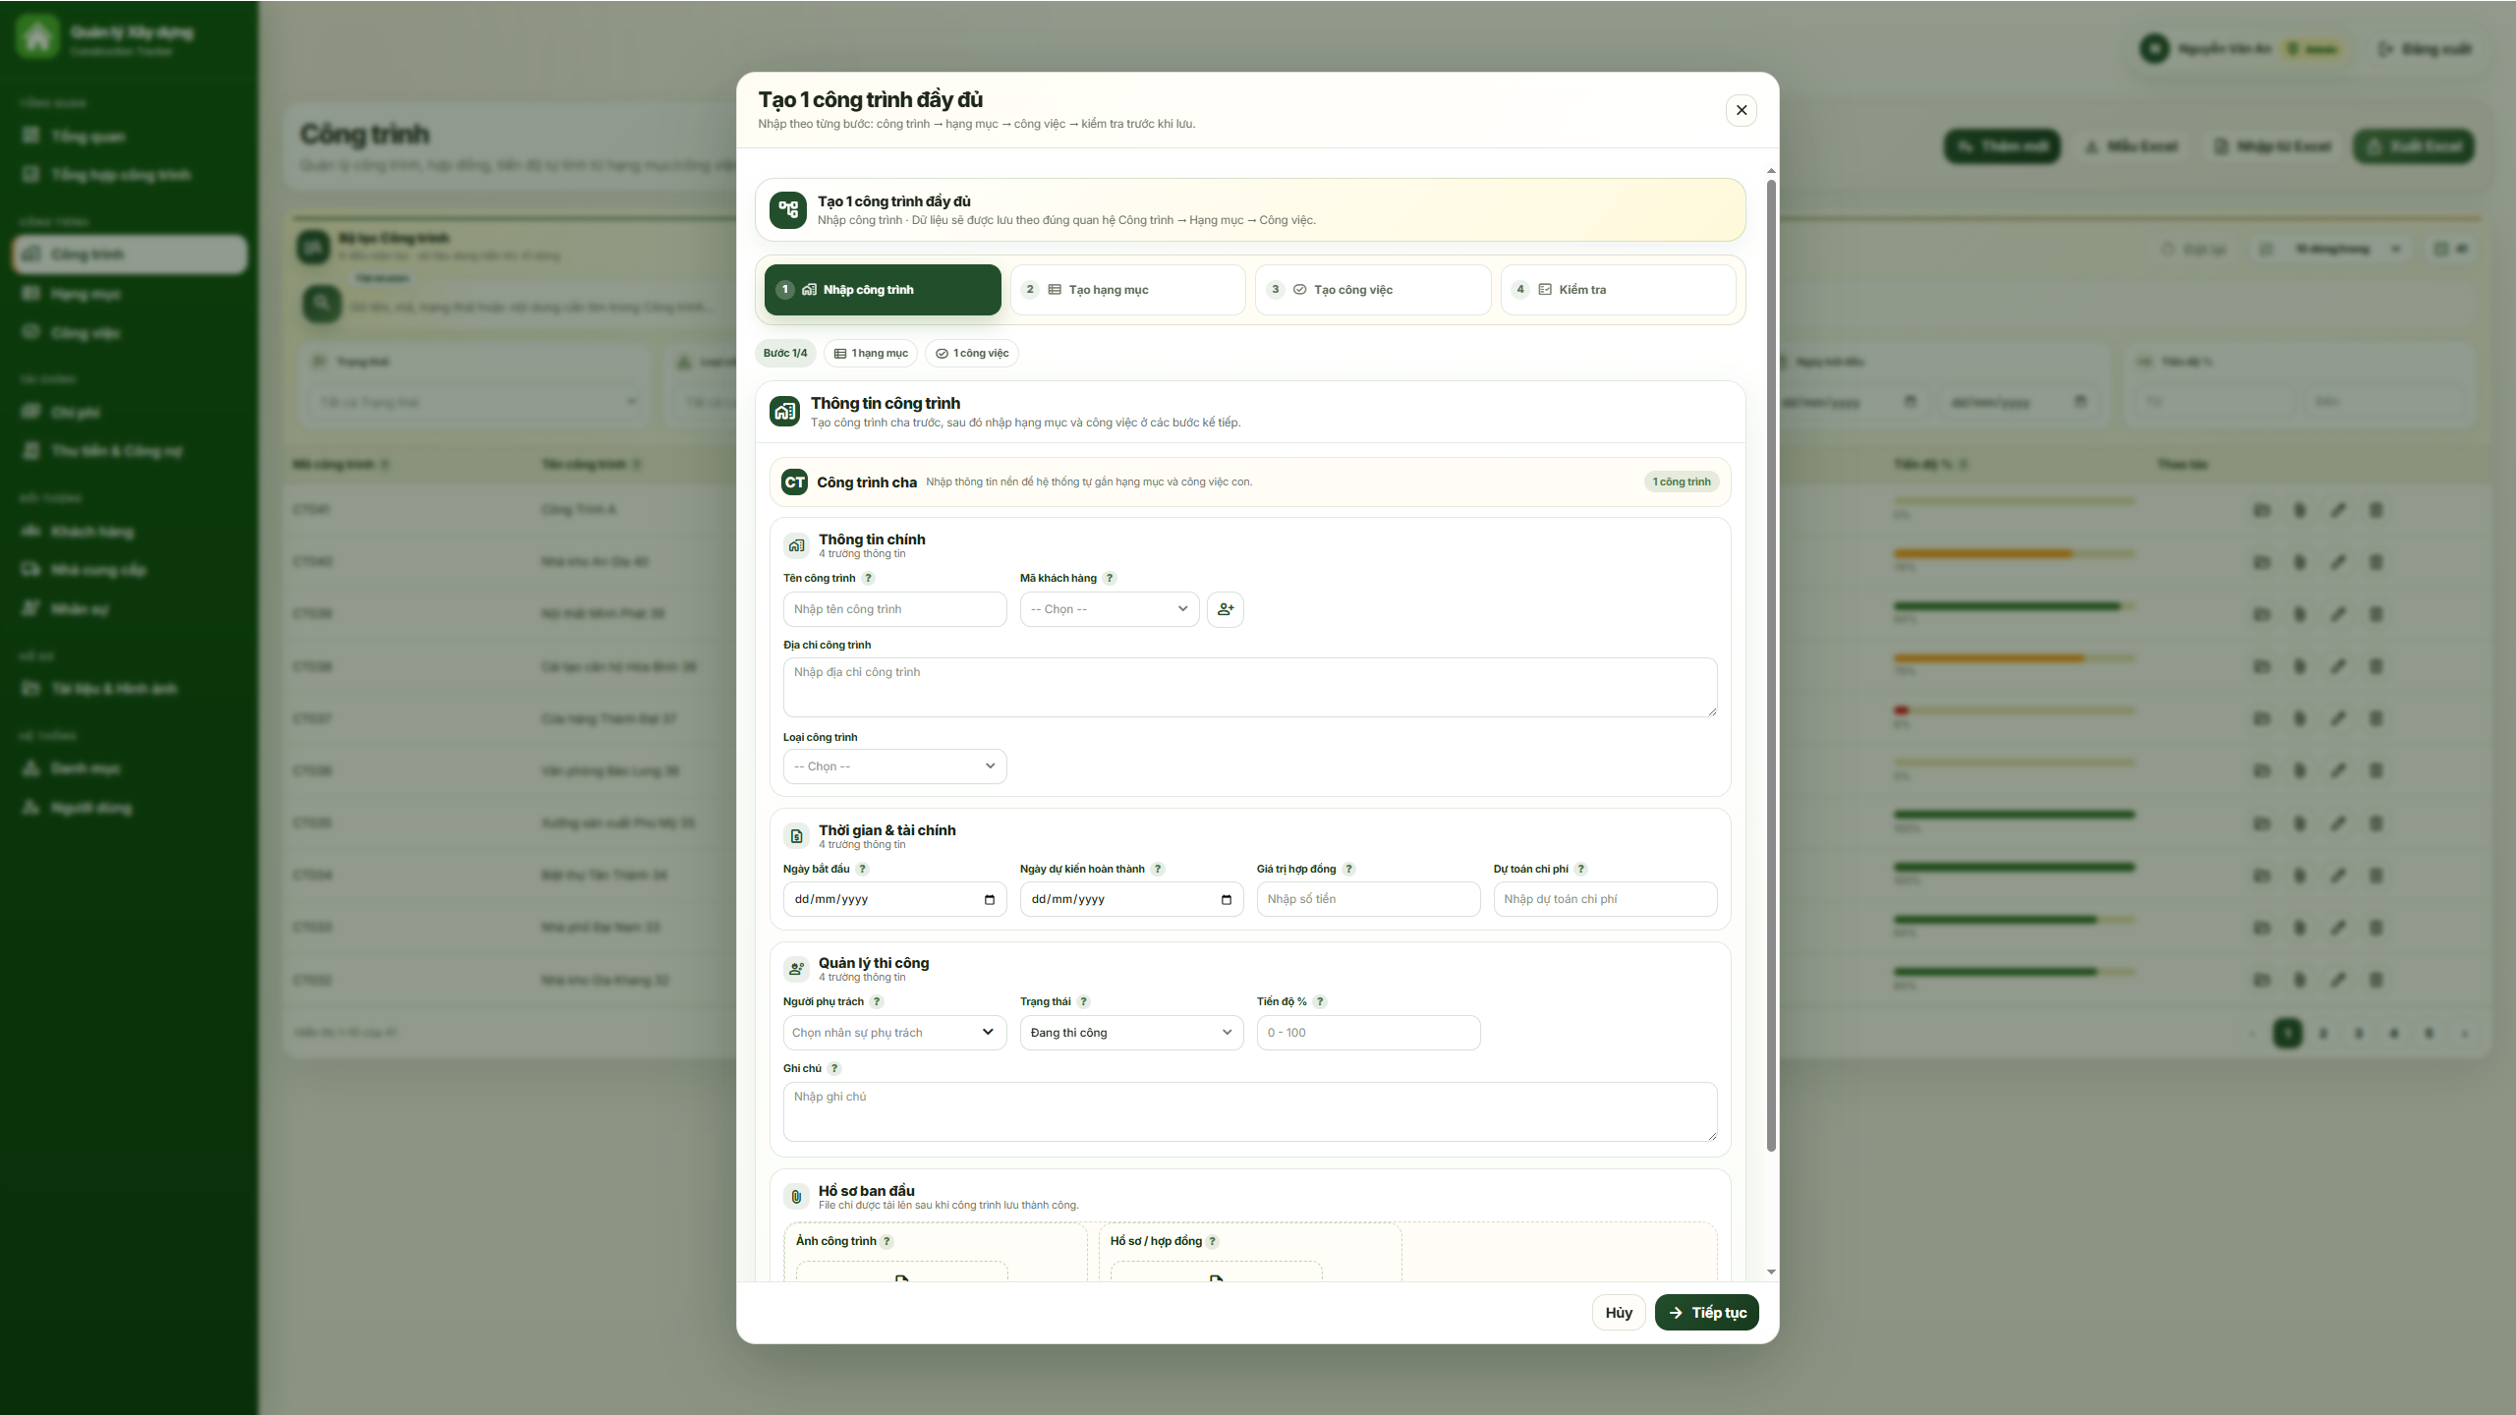Click the Thông tin công trình section icon
Viewport: 2516px width, 1415px height.
click(784, 412)
